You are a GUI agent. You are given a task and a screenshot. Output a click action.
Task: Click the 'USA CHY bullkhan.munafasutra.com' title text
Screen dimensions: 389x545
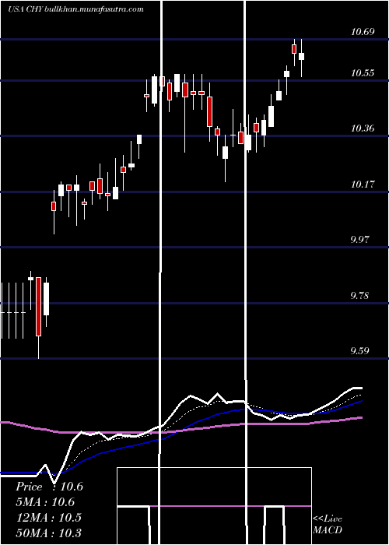click(x=75, y=9)
